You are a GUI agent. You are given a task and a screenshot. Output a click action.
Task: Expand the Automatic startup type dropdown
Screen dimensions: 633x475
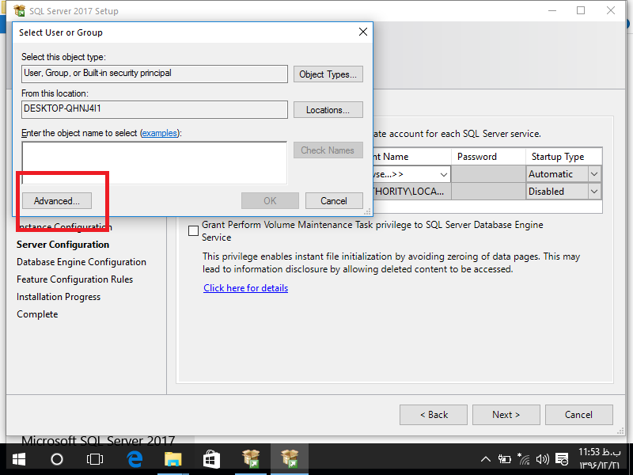pos(594,174)
